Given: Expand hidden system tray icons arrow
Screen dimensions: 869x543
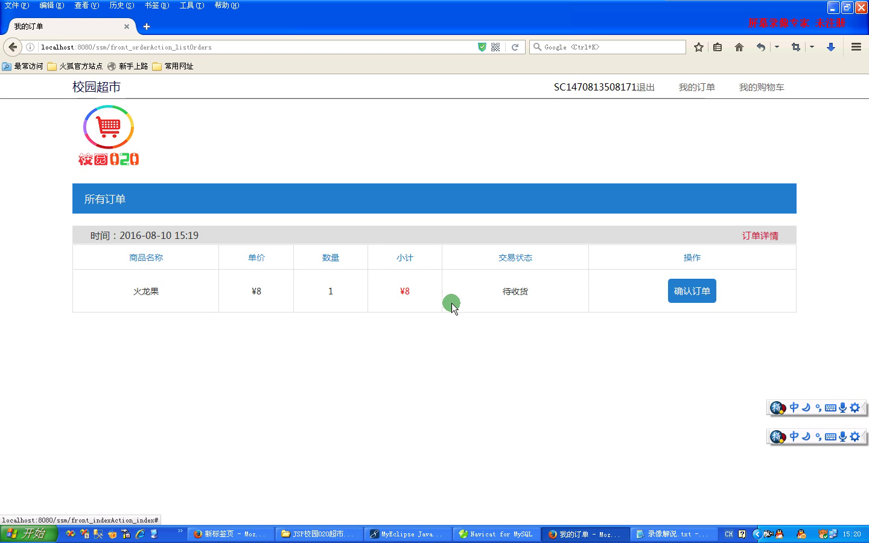Looking at the screenshot, I should click(x=757, y=534).
